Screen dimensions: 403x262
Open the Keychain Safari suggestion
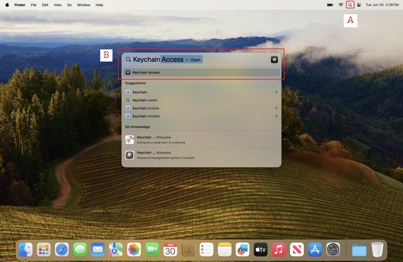coord(201,92)
